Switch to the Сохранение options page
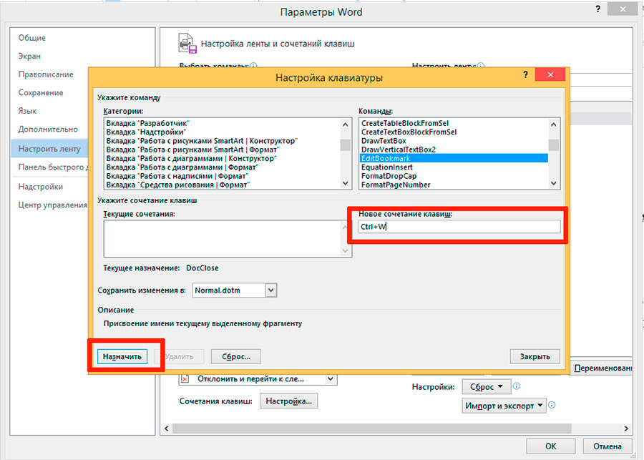The width and height of the screenshot is (644, 460). (41, 93)
